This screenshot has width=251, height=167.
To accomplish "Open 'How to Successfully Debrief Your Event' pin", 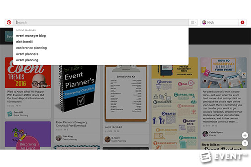I will click(224, 72).
